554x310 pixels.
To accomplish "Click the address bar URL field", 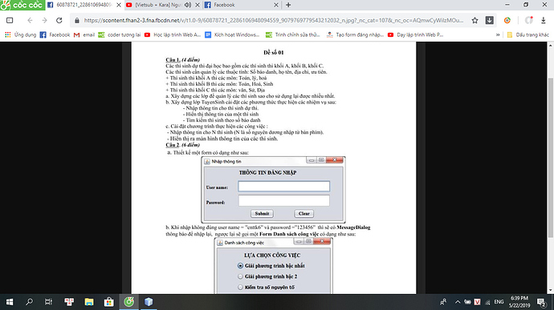I will (x=273, y=21).
